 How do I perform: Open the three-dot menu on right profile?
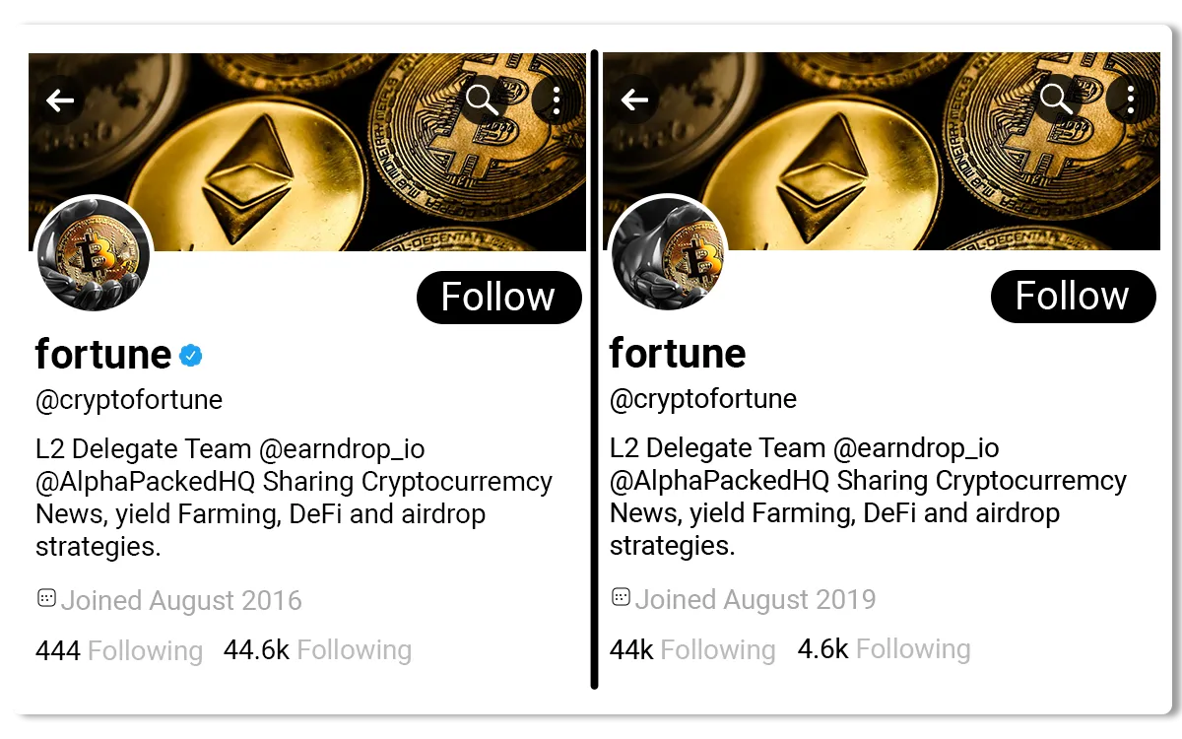[1131, 99]
